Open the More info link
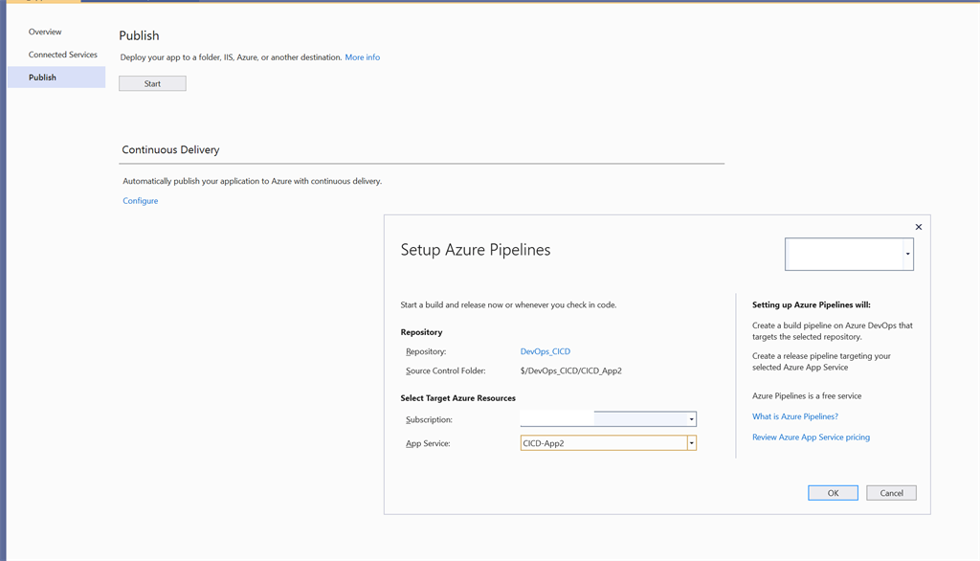This screenshot has width=980, height=561. 361,57
